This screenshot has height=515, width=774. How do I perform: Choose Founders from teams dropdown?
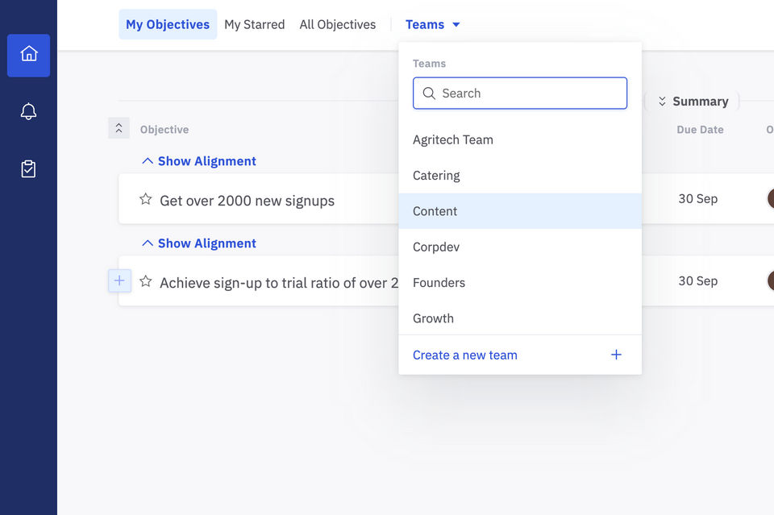coord(439,282)
